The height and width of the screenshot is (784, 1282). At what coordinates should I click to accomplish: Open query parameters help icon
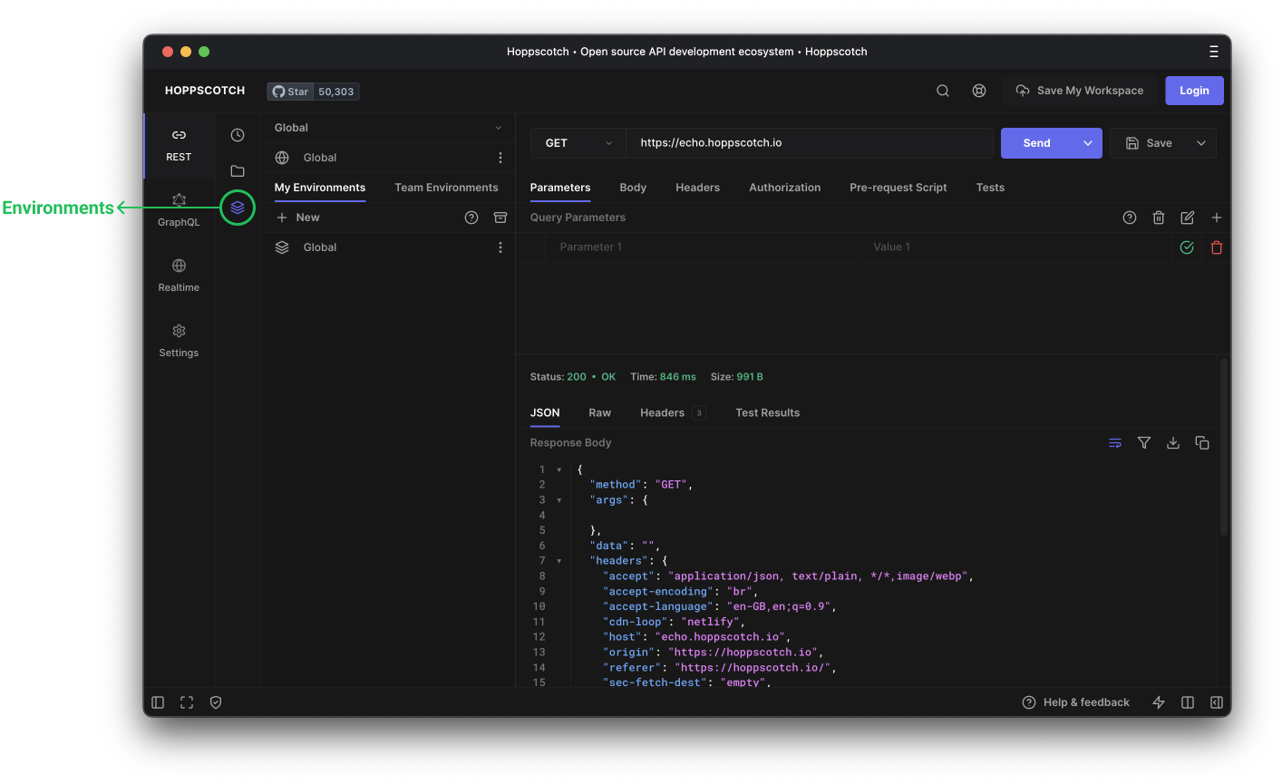click(1130, 218)
